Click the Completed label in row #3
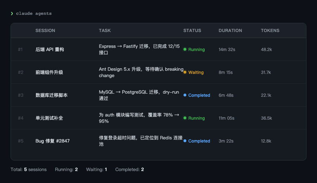The height and width of the screenshot is (183, 317). pos(199,95)
